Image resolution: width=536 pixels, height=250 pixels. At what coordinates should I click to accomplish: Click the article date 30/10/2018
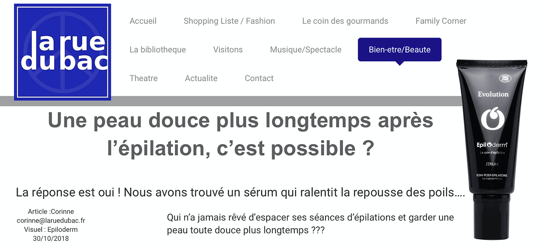tap(51, 239)
